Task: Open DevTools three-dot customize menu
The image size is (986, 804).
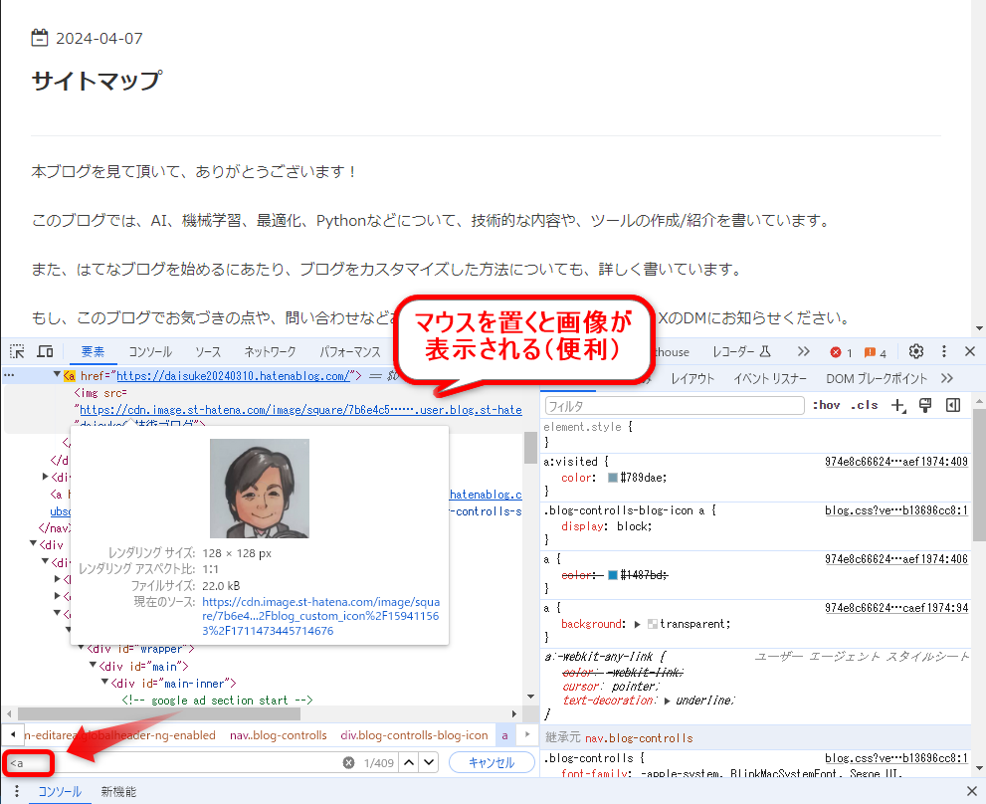Action: pos(944,351)
